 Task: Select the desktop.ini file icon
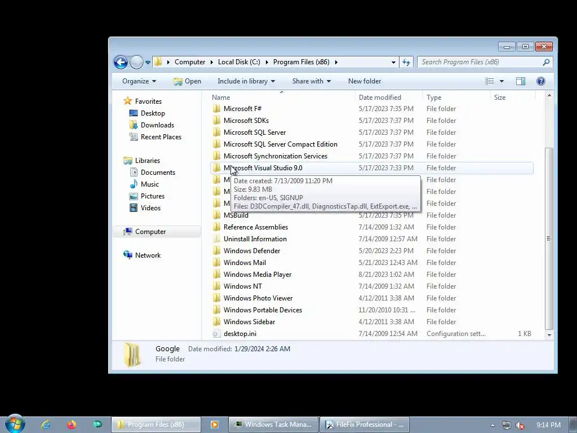[x=217, y=334]
